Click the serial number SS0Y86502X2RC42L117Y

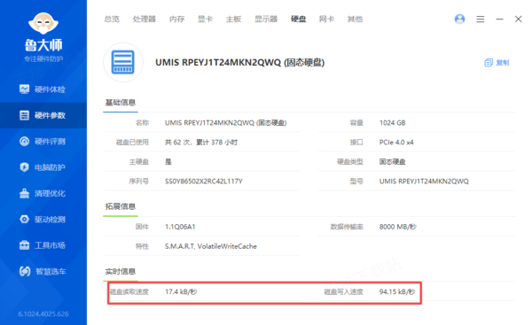click(204, 182)
